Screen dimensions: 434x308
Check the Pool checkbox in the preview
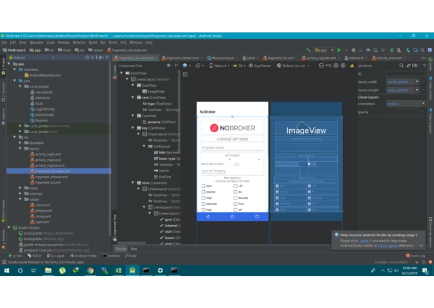(235, 204)
